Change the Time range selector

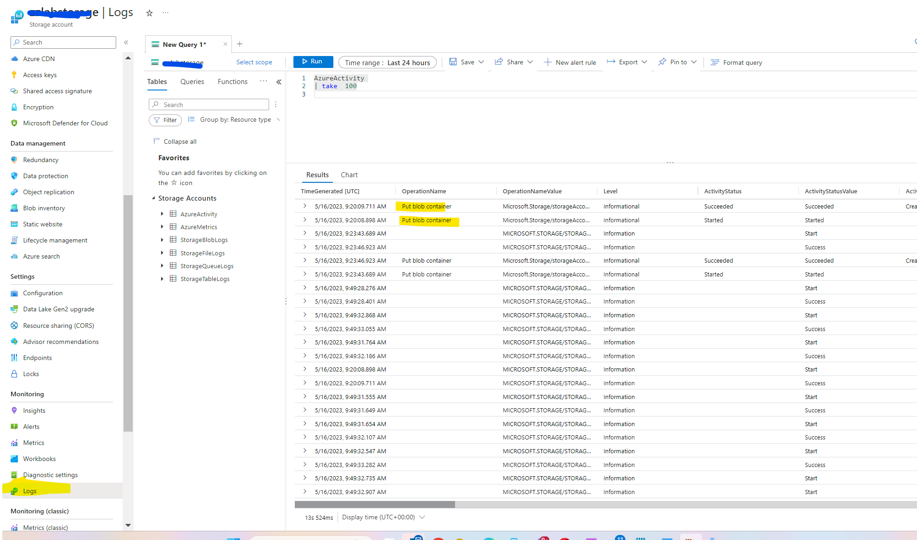pos(387,62)
